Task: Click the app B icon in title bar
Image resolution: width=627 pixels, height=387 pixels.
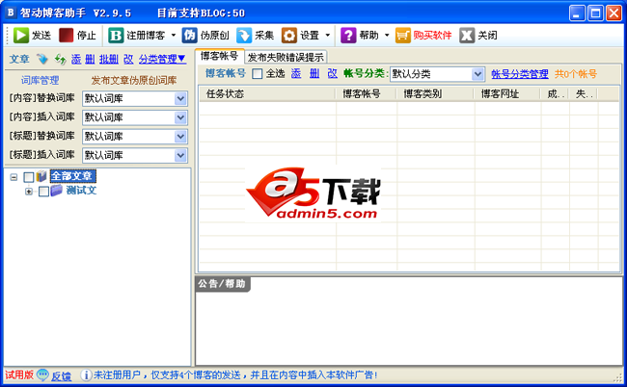Action: point(11,13)
